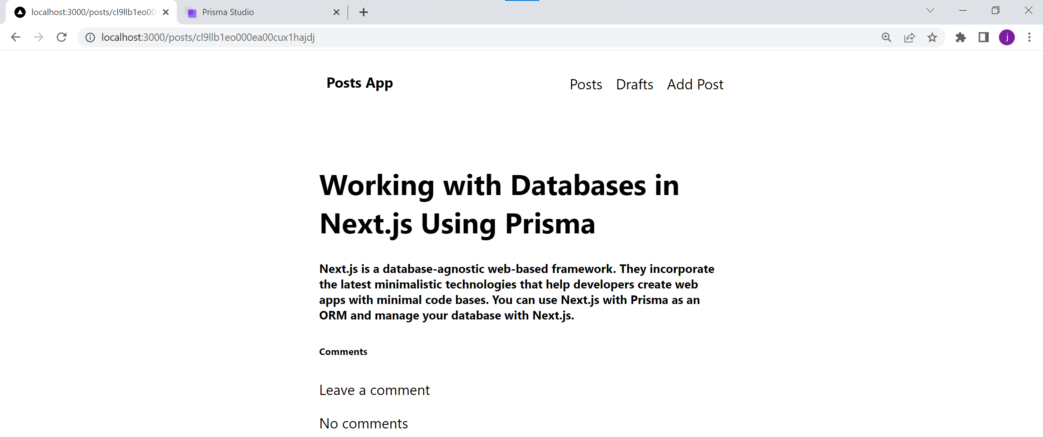View site information icon in address bar
Image resolution: width=1043 pixels, height=437 pixels.
click(x=90, y=38)
